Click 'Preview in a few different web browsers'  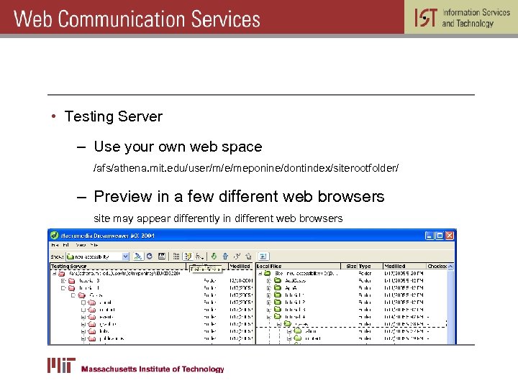pyautogui.click(x=239, y=197)
